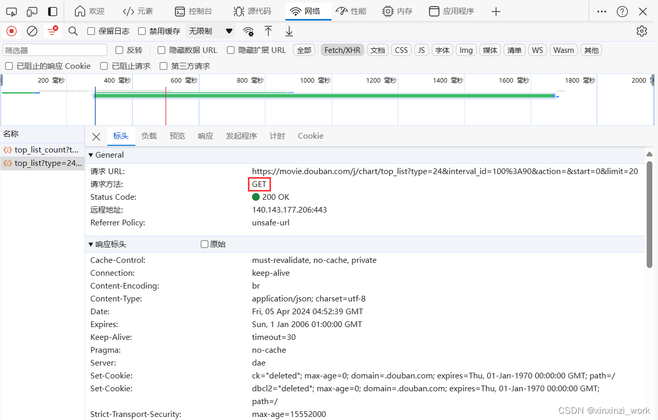
Task: Stop recording network log
Action: coord(11,31)
